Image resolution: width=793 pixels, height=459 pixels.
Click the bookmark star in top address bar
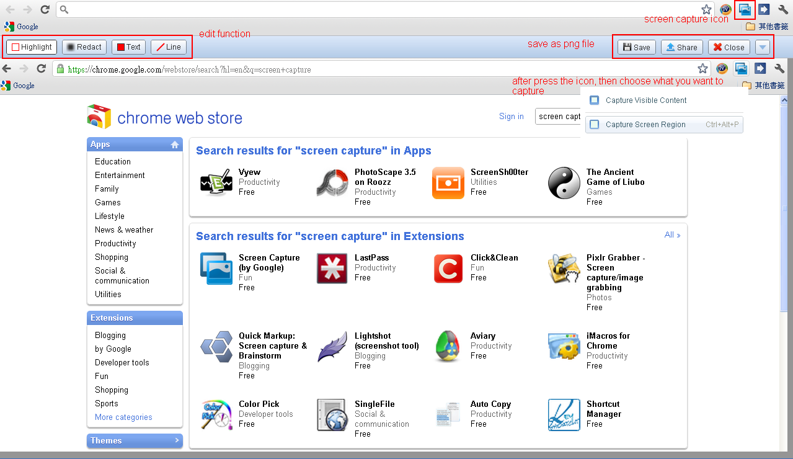coord(706,9)
